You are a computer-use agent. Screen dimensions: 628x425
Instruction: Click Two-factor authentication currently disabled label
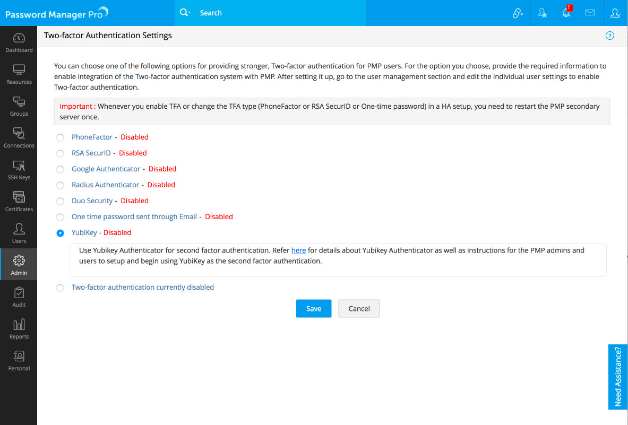pyautogui.click(x=143, y=288)
